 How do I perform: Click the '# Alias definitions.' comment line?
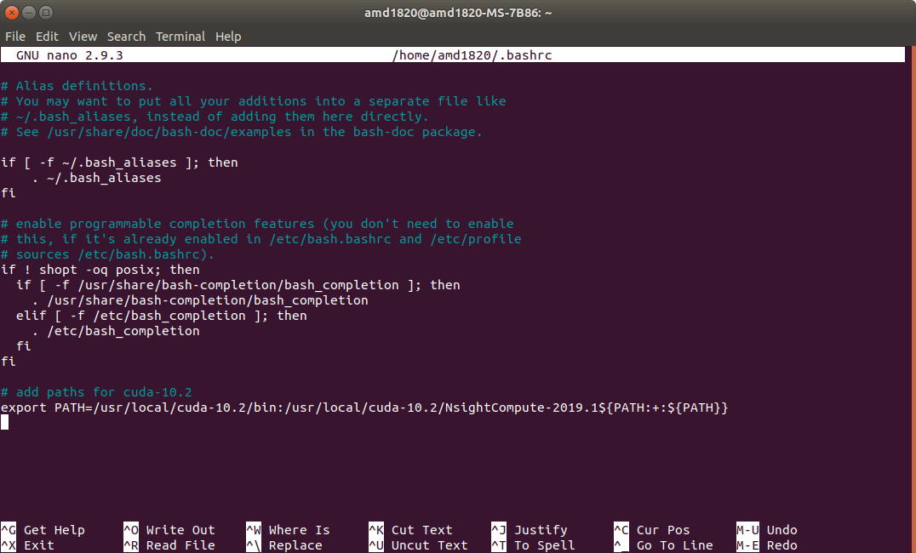coord(77,86)
